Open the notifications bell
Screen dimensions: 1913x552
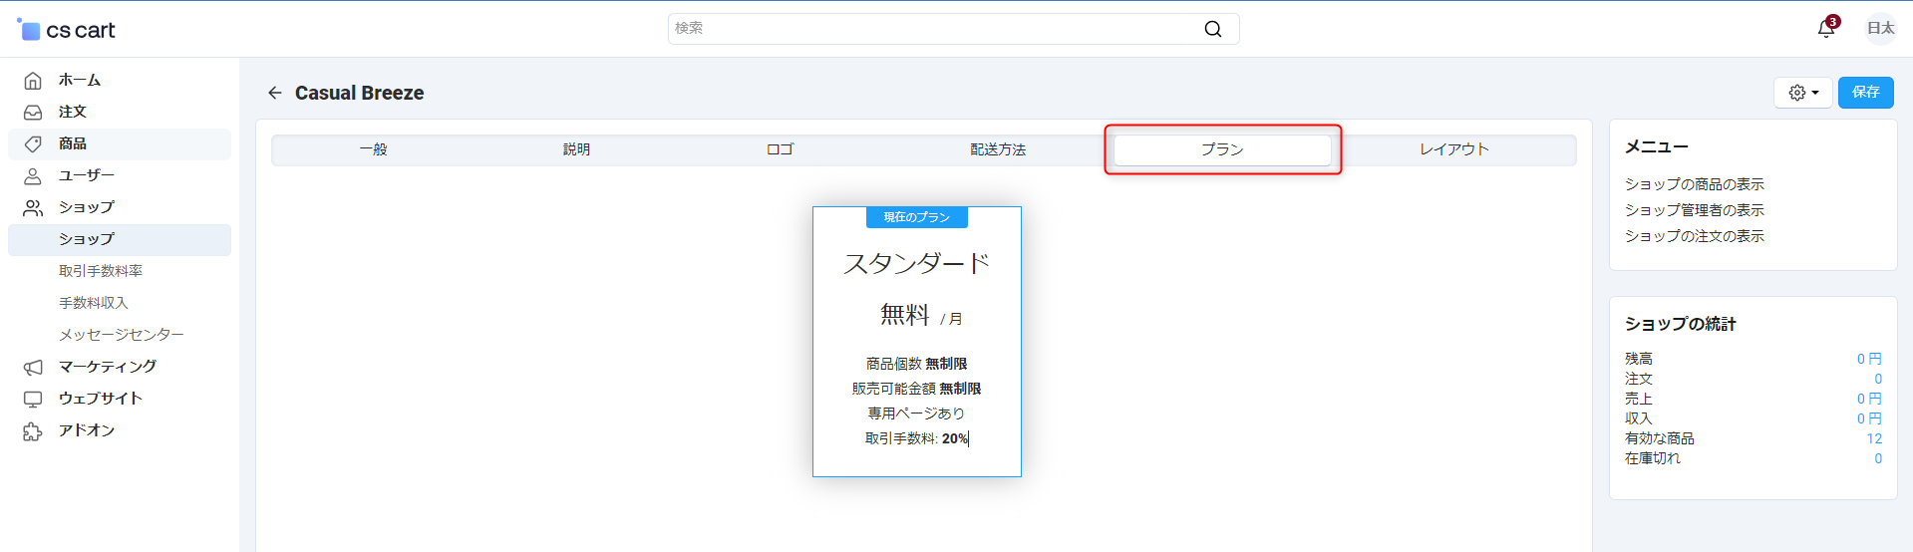(1825, 29)
